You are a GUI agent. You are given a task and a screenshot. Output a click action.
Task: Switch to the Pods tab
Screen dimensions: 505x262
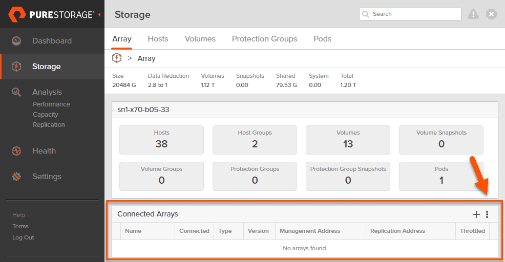(x=322, y=39)
